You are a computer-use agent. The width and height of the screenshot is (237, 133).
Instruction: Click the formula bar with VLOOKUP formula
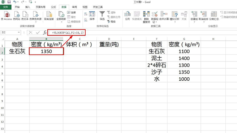click(142, 33)
